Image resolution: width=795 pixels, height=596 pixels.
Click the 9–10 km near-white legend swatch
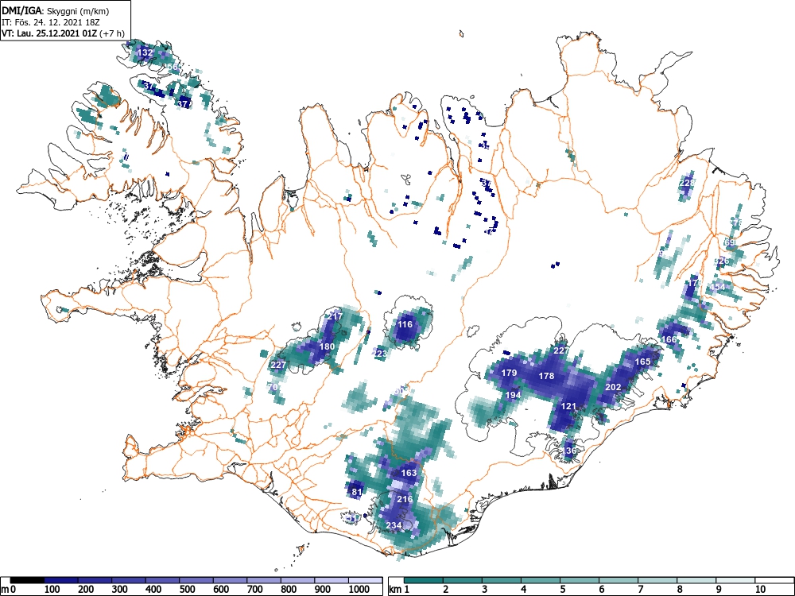pyautogui.click(x=735, y=580)
